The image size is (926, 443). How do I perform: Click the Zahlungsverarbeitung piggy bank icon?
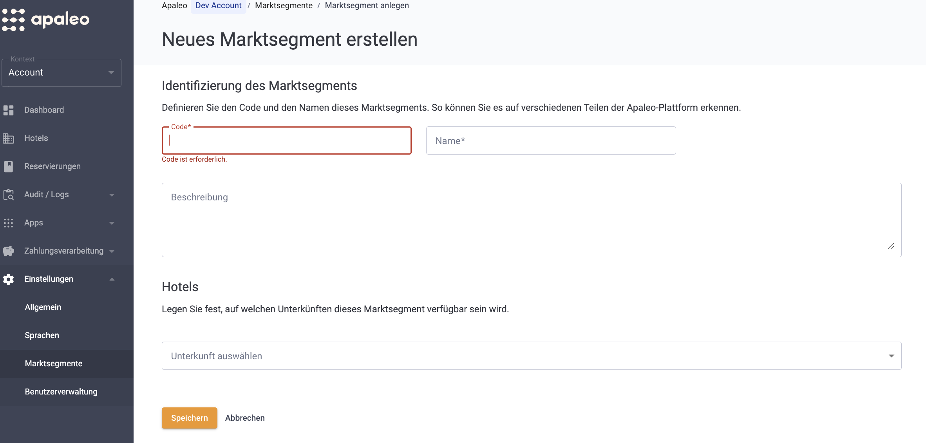(x=9, y=251)
